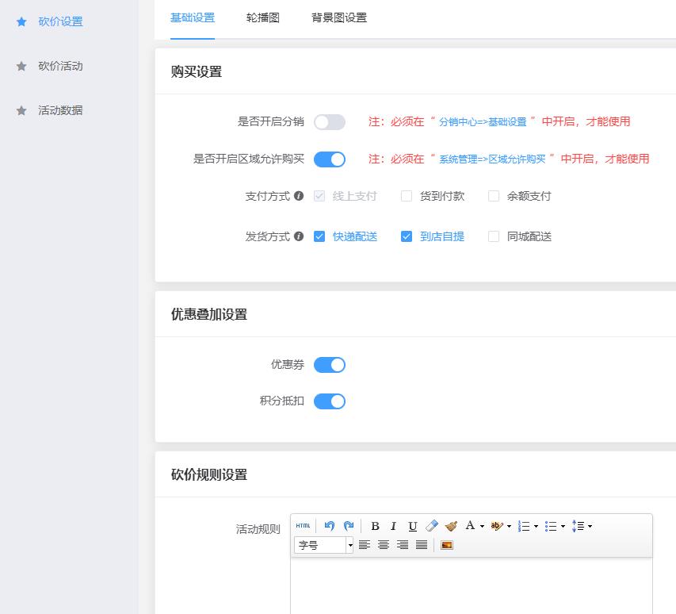This screenshot has height=614, width=676.
Task: Click inside the 活动规则 text area
Action: pyautogui.click(x=472, y=585)
